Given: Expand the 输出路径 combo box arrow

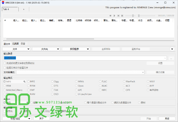Looking at the screenshot, I should click(x=165, y=58).
